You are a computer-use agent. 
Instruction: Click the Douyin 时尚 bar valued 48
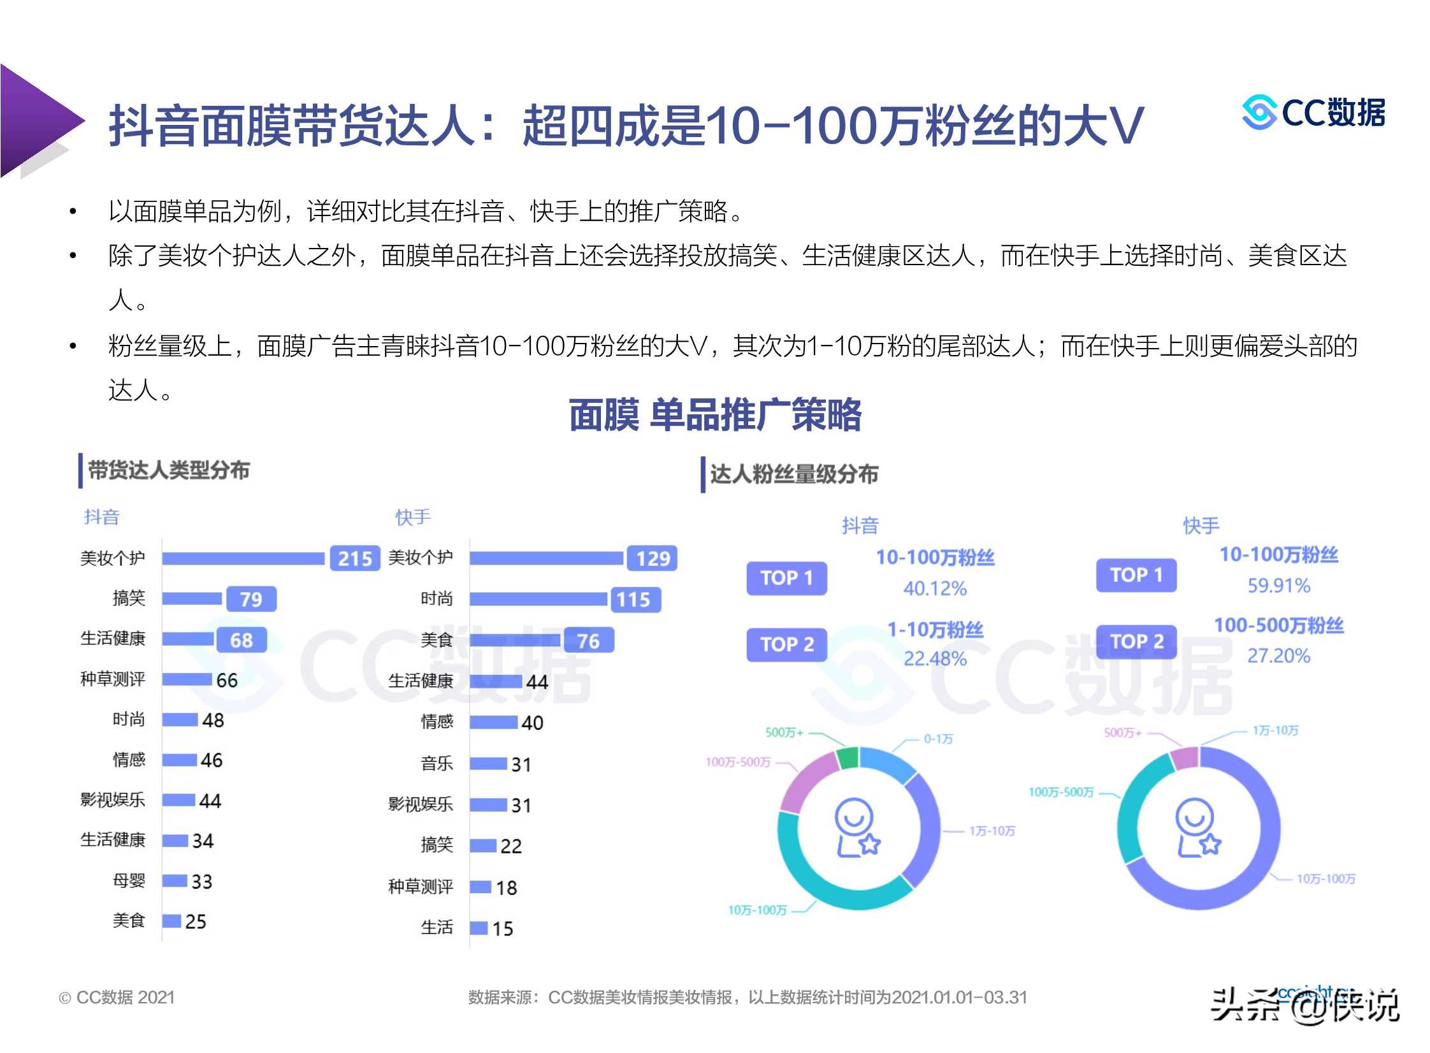[x=180, y=720]
